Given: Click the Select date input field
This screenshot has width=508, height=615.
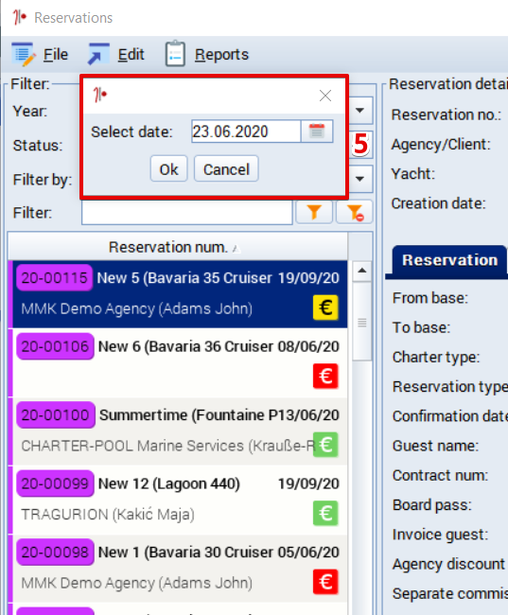Looking at the screenshot, I should pos(246,132).
